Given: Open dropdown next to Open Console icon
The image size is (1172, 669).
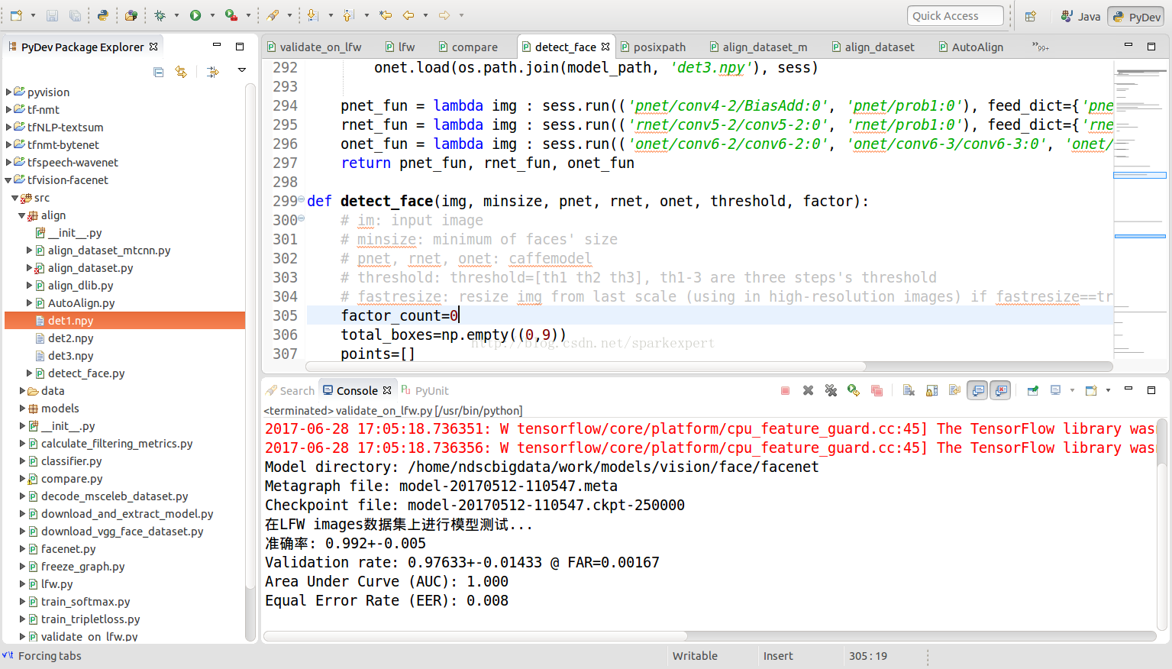Looking at the screenshot, I should (x=1108, y=390).
